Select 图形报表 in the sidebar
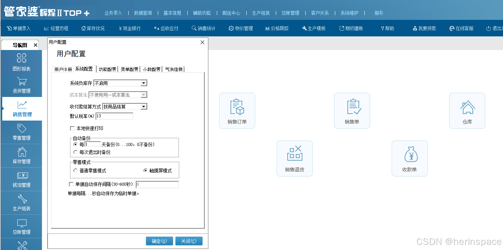This screenshot has height=250, width=503. 22,62
